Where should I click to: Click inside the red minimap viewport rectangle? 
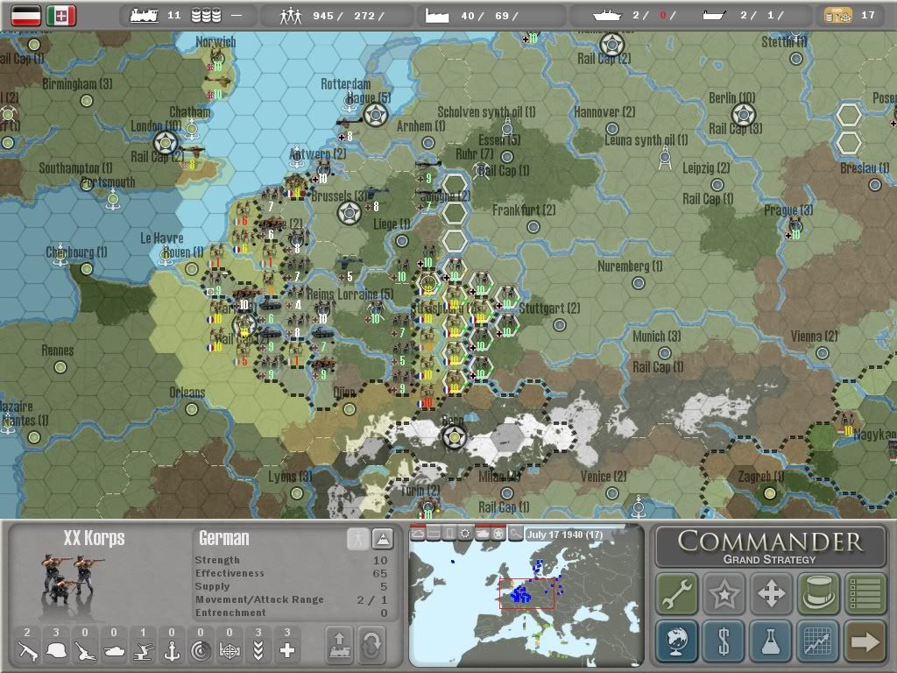tap(526, 593)
